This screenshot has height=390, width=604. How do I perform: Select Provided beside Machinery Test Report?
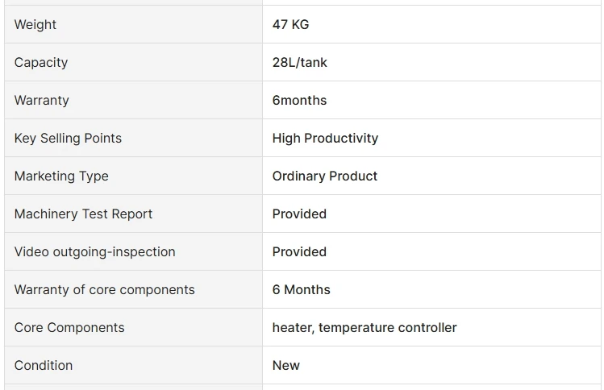click(x=299, y=214)
